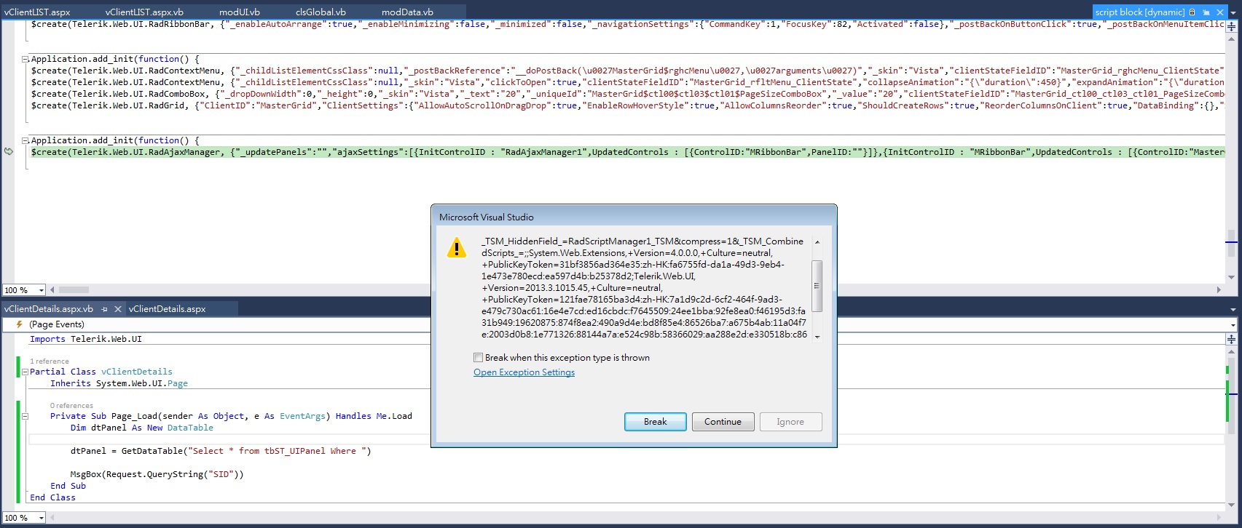The image size is (1242, 528).
Task: Click the lock icon on script block tab
Action: click(1192, 12)
